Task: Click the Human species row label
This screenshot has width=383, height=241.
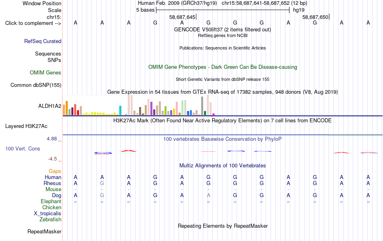Action: (53, 177)
